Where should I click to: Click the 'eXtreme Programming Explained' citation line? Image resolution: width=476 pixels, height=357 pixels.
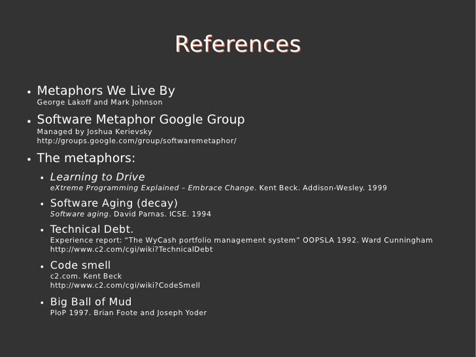click(x=218, y=188)
